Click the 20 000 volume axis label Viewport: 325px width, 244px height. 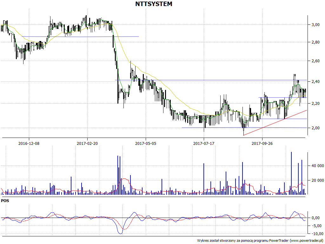317,180
